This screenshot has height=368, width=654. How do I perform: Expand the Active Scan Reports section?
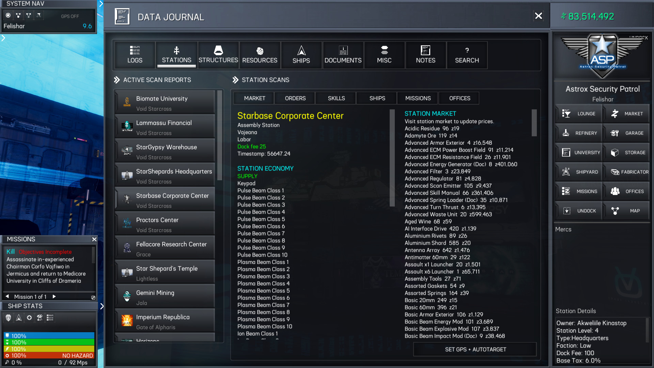click(x=117, y=80)
